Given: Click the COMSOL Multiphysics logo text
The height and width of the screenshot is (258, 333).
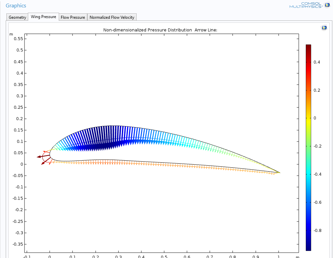Looking at the screenshot, I should (x=306, y=5).
